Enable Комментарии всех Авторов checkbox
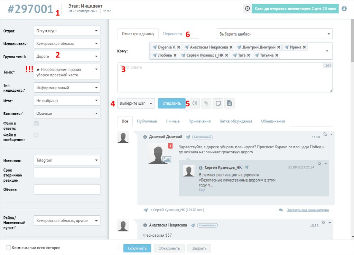Viewport: 354px width, 255px height. click(x=9, y=248)
